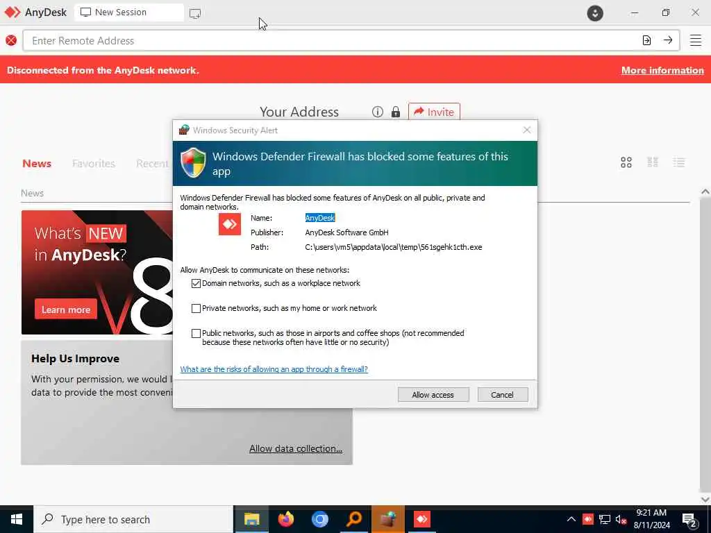
Task: Click Learn more on the news banner
Action: 66,310
